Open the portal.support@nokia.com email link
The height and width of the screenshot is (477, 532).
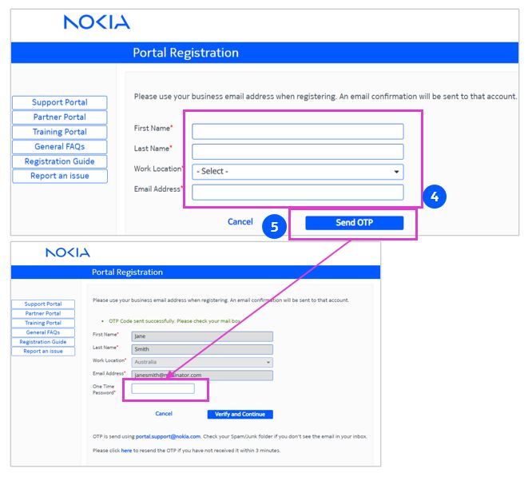click(x=168, y=436)
